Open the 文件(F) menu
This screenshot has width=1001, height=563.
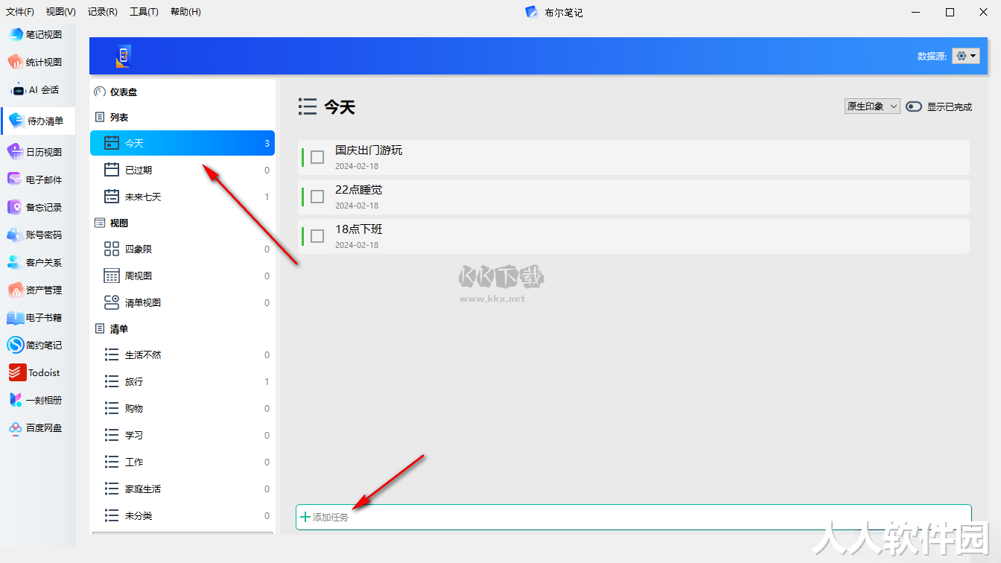pos(20,12)
